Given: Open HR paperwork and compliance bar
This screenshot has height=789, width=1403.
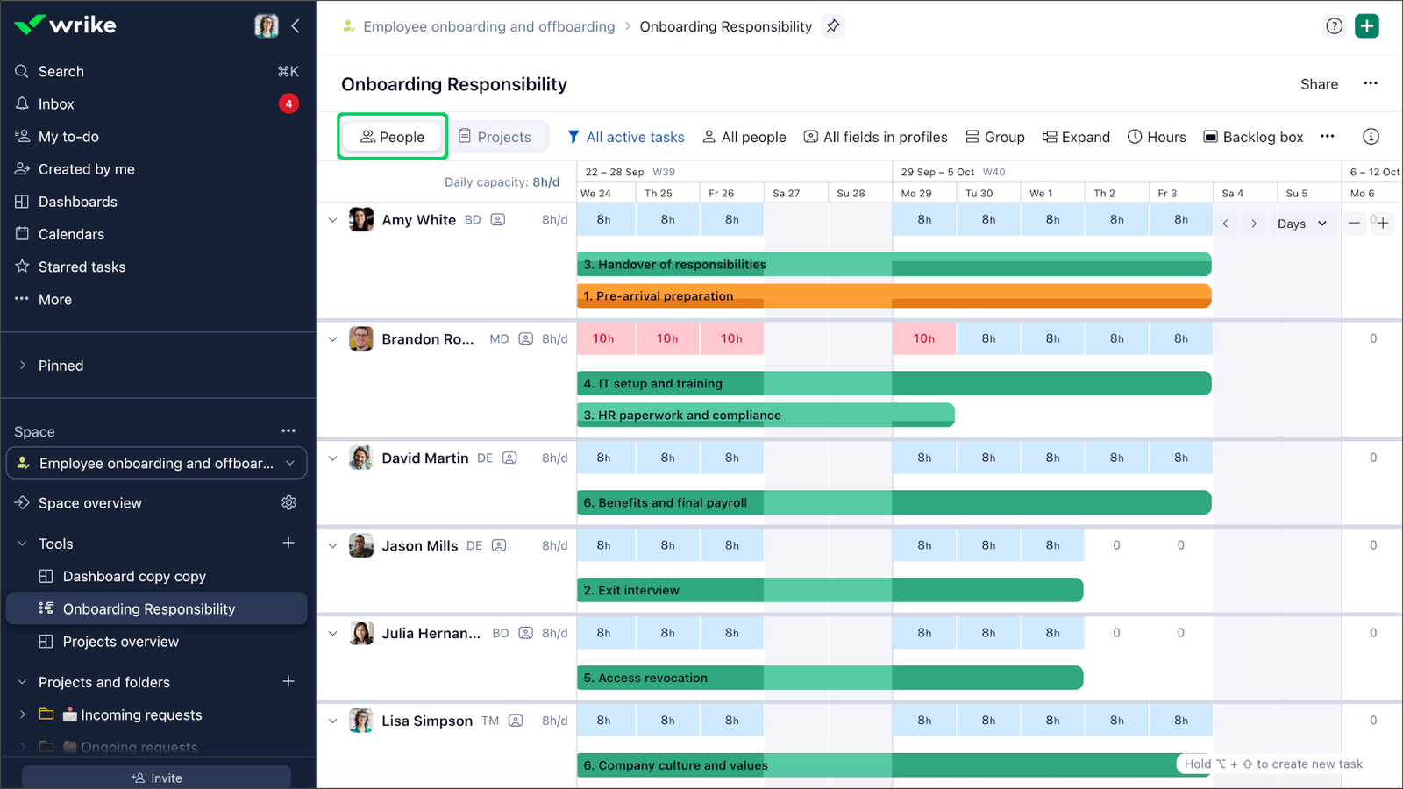Looking at the screenshot, I should click(x=766, y=415).
